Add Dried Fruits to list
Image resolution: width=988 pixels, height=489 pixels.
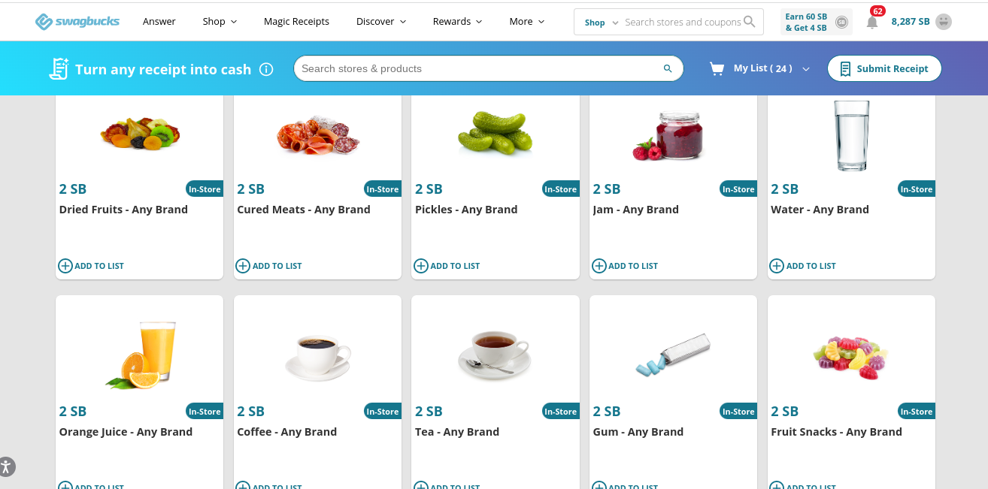91,266
